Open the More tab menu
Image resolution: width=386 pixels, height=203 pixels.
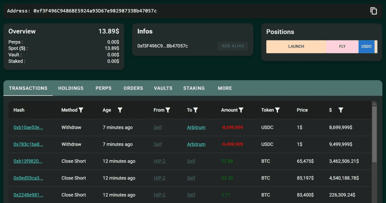(225, 88)
